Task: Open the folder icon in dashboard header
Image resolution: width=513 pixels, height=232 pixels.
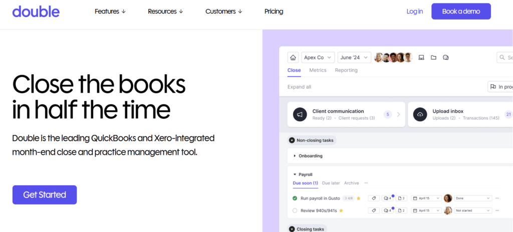Action: 433,58
